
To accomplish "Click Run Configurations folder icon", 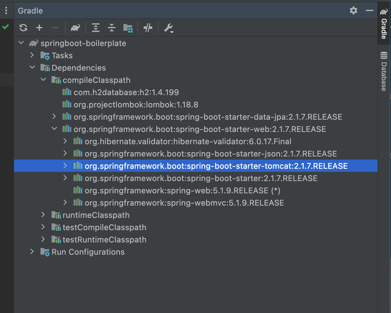I will tap(45, 252).
